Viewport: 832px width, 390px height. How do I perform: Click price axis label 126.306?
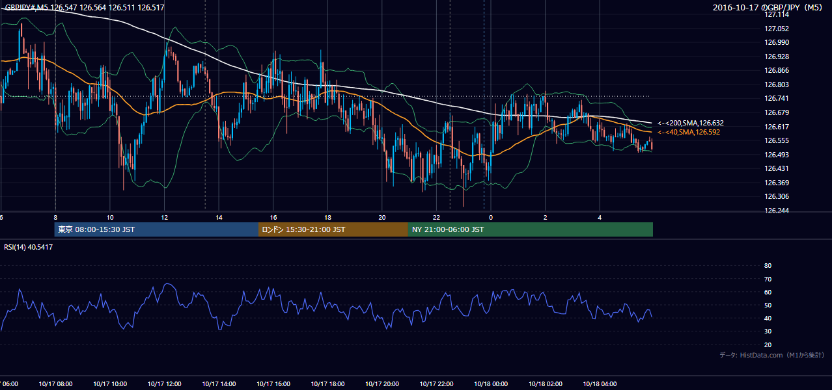(x=776, y=196)
